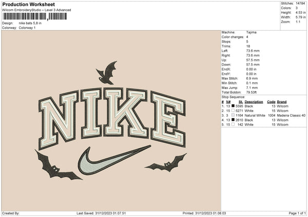Click the Left value 73.6 mm

coord(253,51)
